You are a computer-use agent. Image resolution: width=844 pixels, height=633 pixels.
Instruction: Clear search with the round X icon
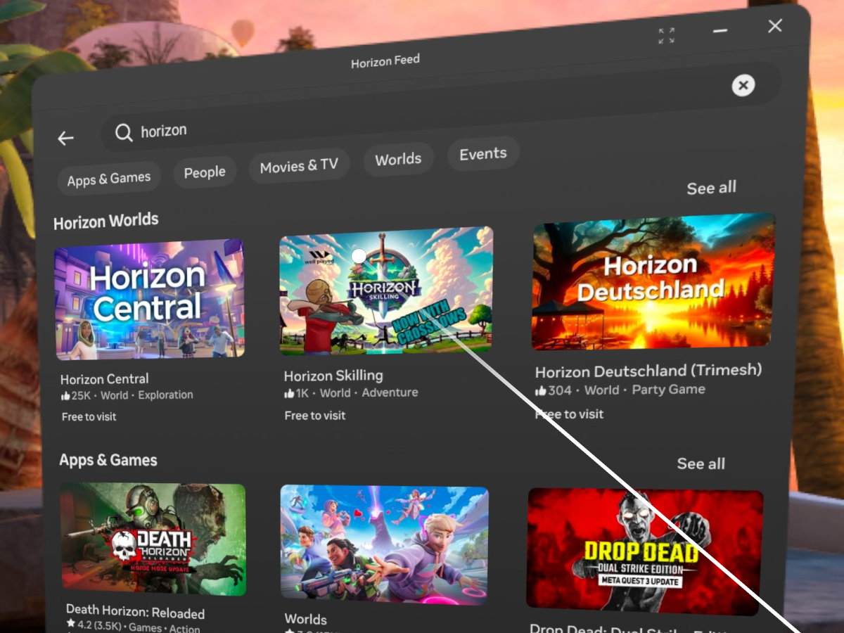[x=743, y=86]
